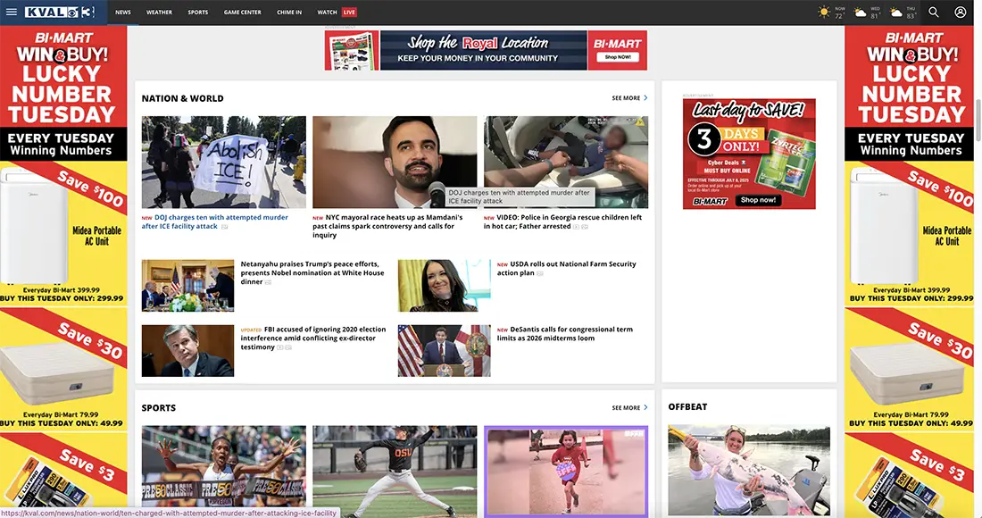This screenshot has width=982, height=518.
Task: Open the Weather menu
Action: point(159,12)
